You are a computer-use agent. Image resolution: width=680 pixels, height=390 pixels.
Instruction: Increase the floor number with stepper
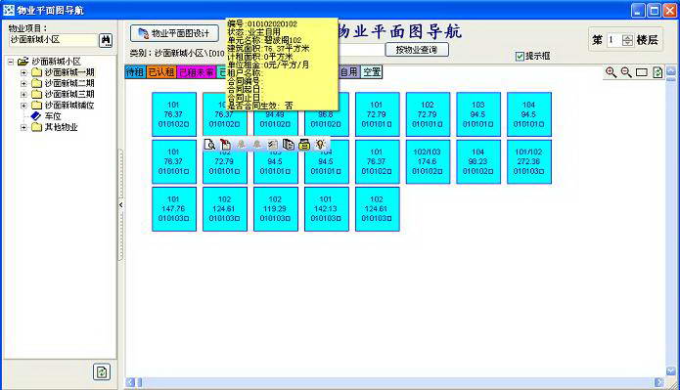[x=627, y=38]
